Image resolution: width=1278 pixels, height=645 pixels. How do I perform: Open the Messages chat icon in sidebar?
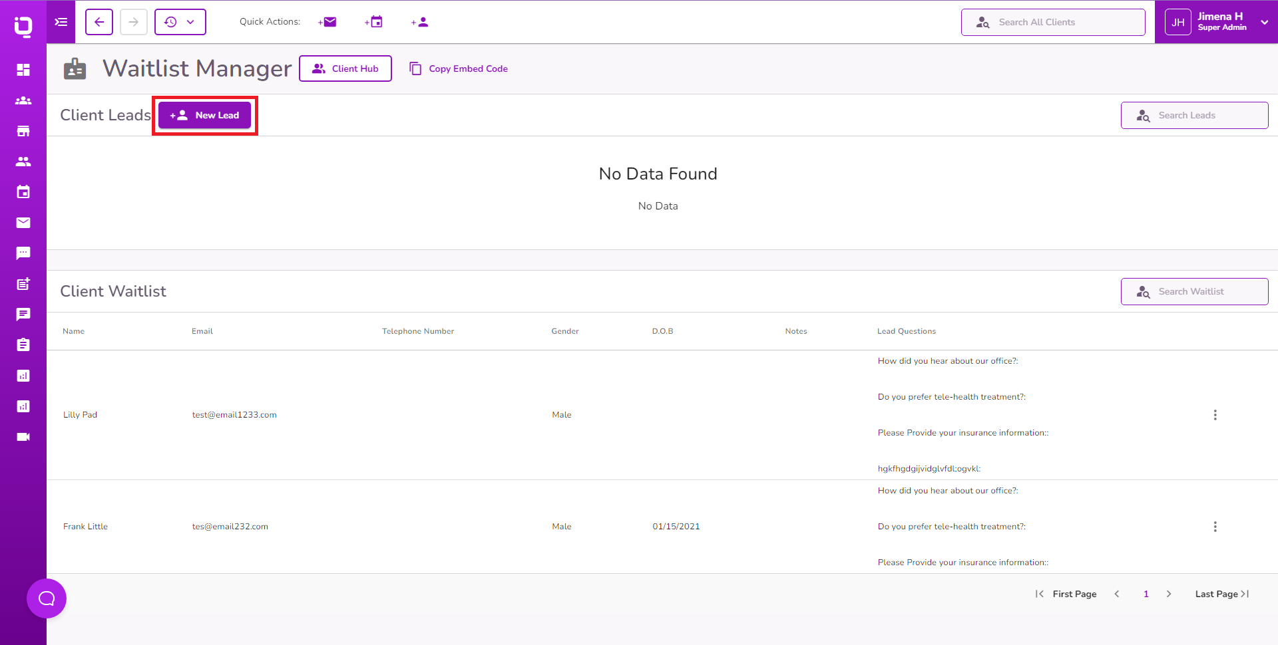23,253
